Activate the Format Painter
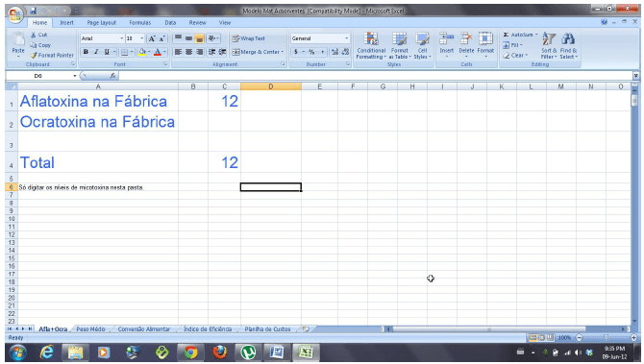644x364 pixels. [52, 55]
